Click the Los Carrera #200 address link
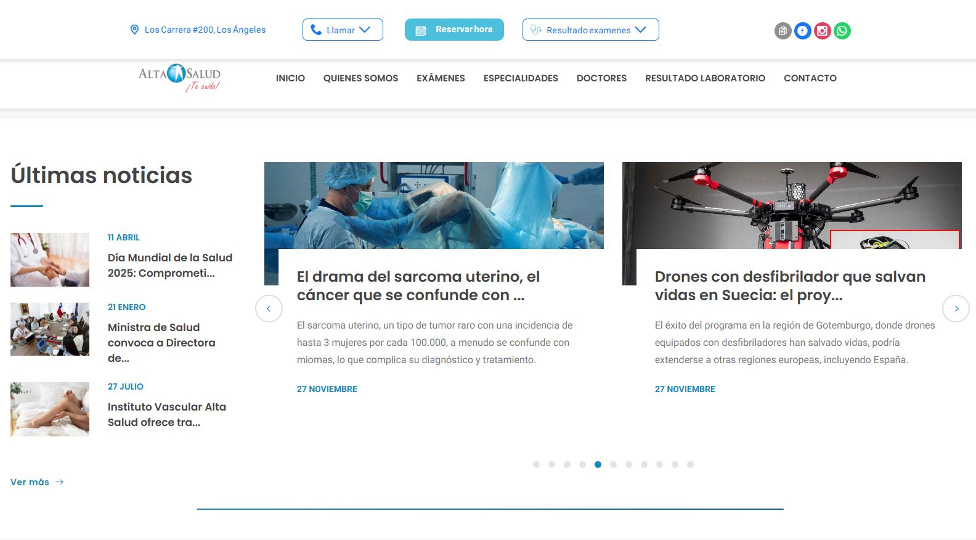 coord(205,30)
